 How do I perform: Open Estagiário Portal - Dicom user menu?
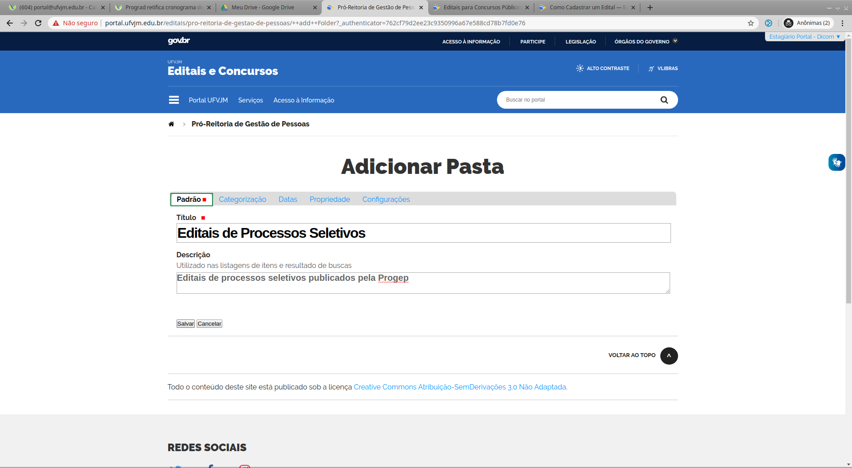[x=804, y=37]
